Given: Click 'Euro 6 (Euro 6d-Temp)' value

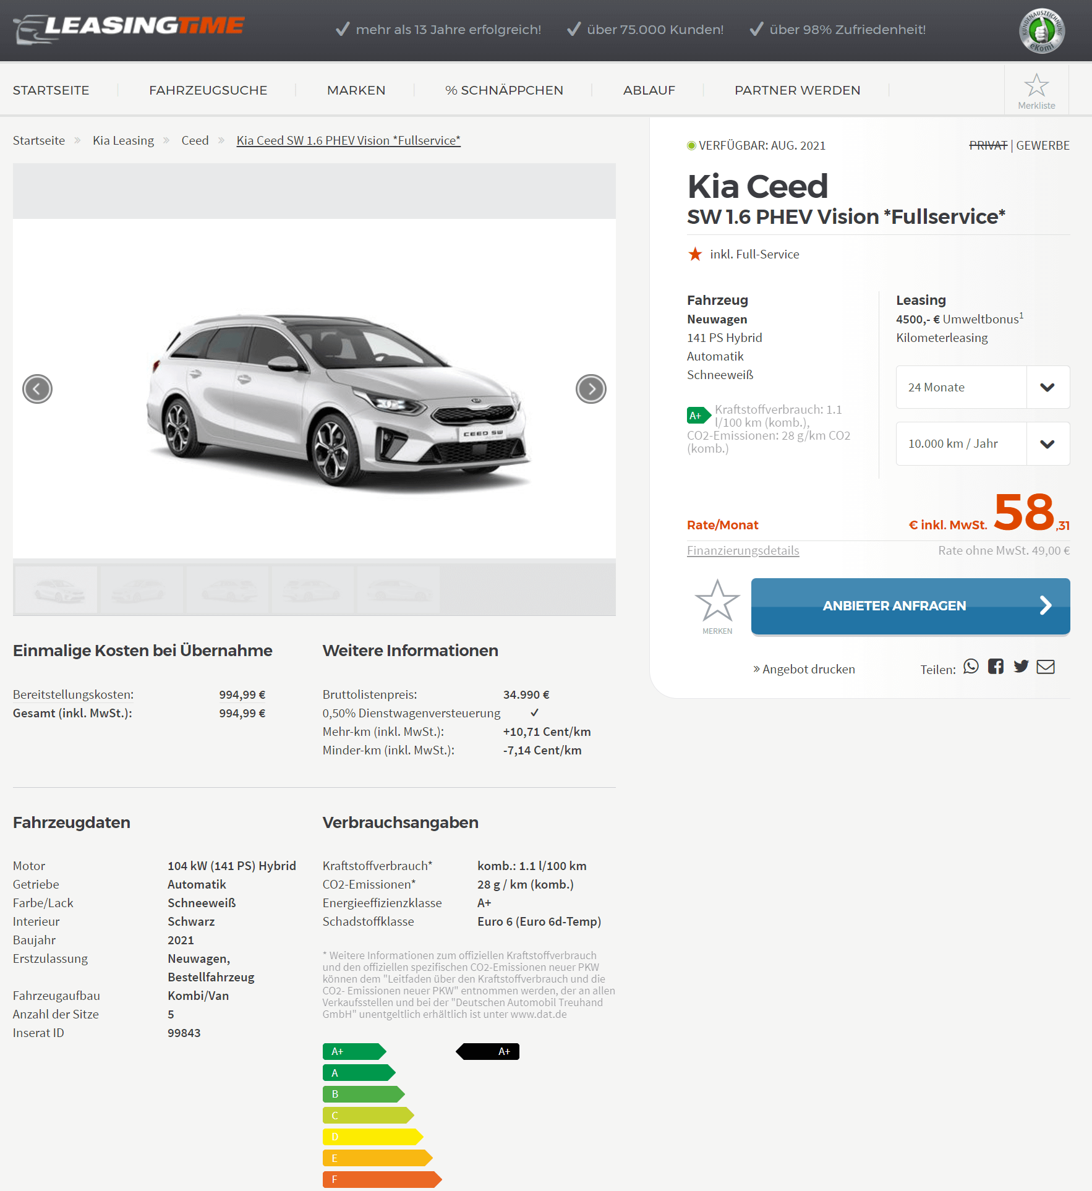Looking at the screenshot, I should (539, 921).
